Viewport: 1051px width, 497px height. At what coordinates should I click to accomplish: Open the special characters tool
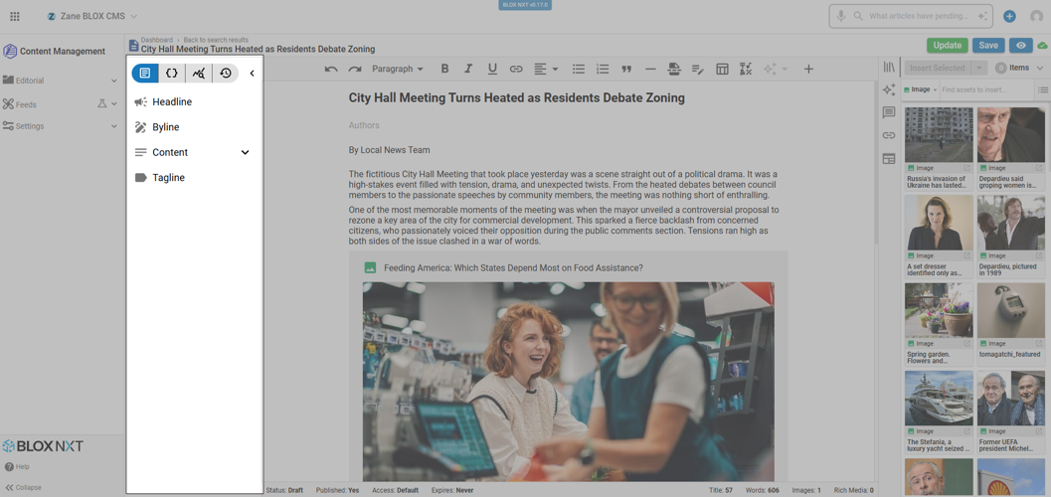pos(746,69)
